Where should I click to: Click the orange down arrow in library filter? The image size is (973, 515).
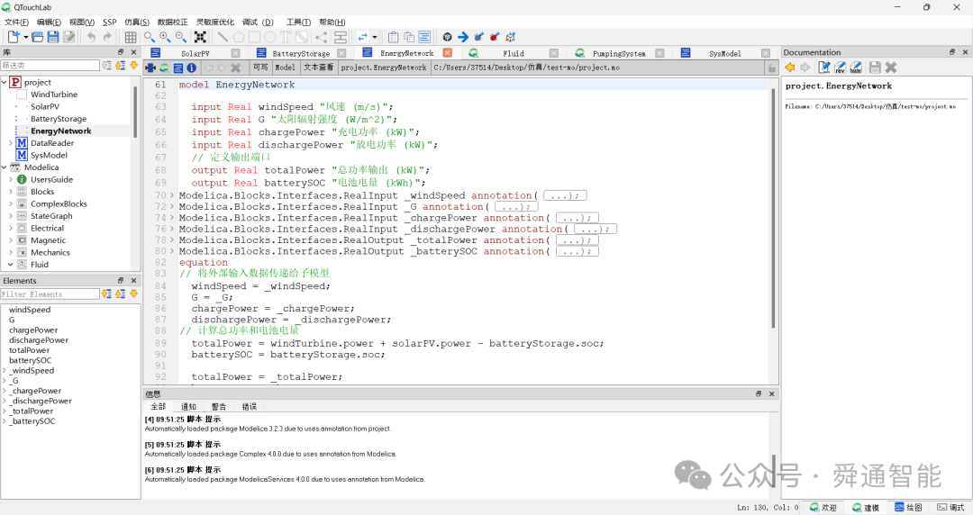(133, 65)
